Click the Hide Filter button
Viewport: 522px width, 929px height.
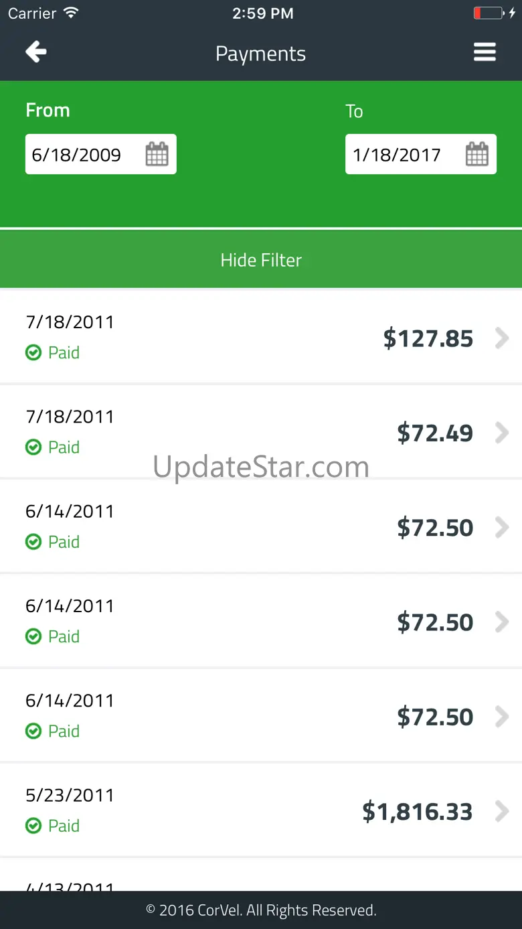click(x=261, y=260)
